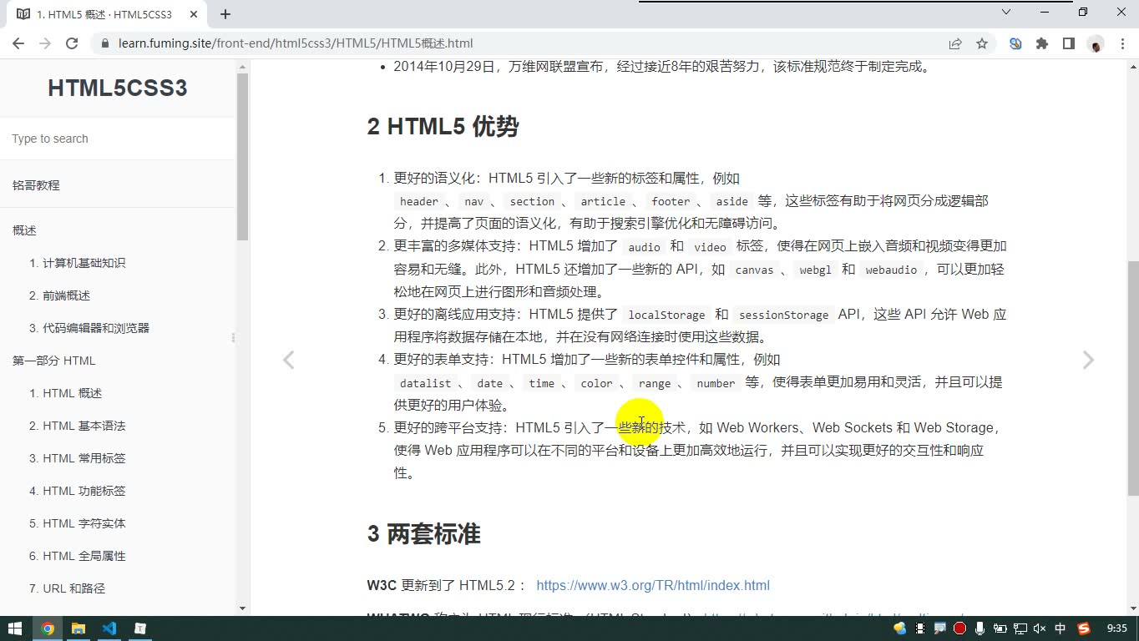Bookmark this page with the star icon
Viewport: 1139px width, 641px height.
coord(982,43)
